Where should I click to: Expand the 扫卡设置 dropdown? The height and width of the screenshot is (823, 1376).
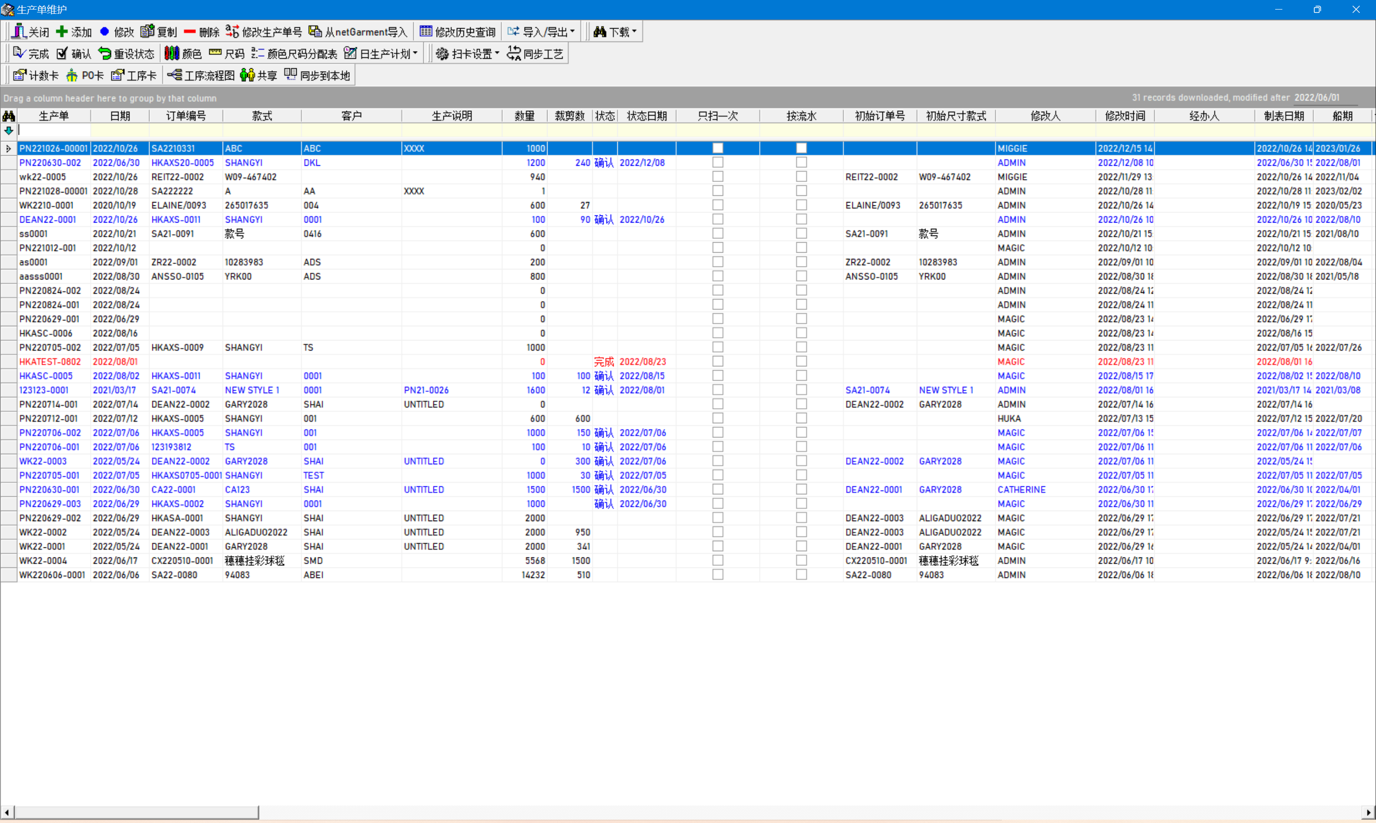click(x=497, y=53)
